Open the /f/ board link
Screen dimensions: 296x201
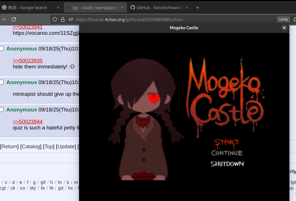tap(28, 182)
